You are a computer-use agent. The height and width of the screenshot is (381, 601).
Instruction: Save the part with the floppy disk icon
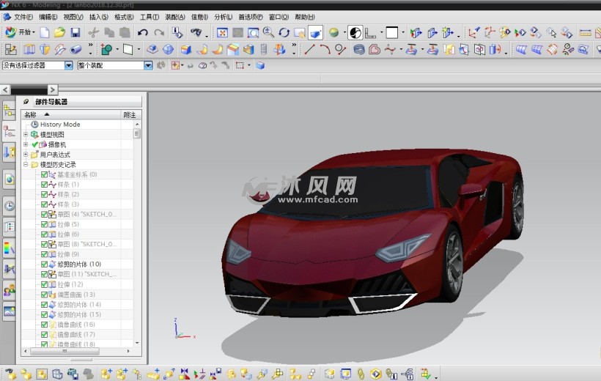click(75, 32)
